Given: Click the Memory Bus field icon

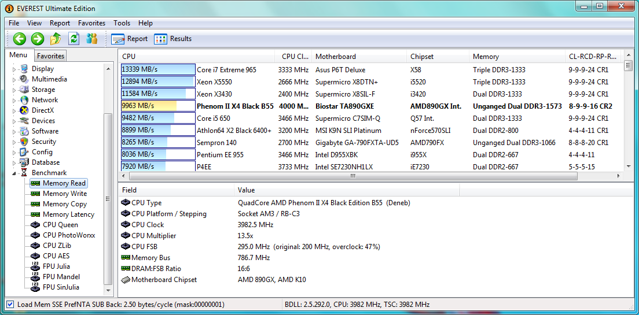Looking at the screenshot, I should pos(126,258).
